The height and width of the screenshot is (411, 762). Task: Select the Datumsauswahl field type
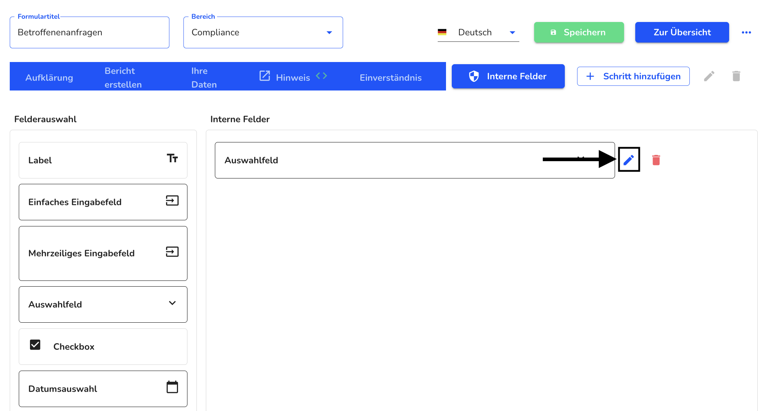tap(103, 389)
